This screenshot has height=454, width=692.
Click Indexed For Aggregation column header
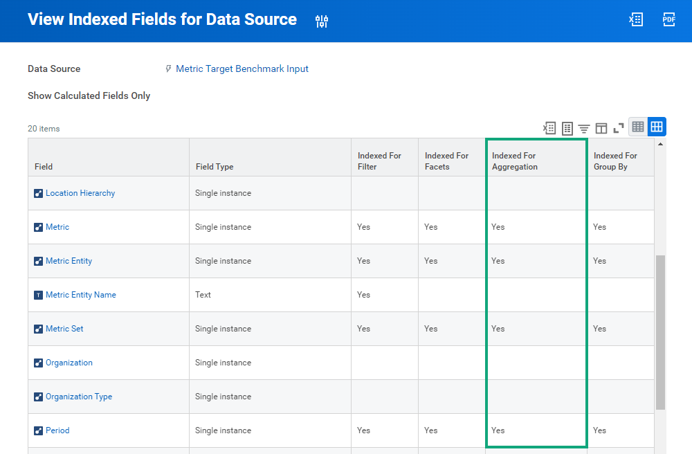(536, 158)
